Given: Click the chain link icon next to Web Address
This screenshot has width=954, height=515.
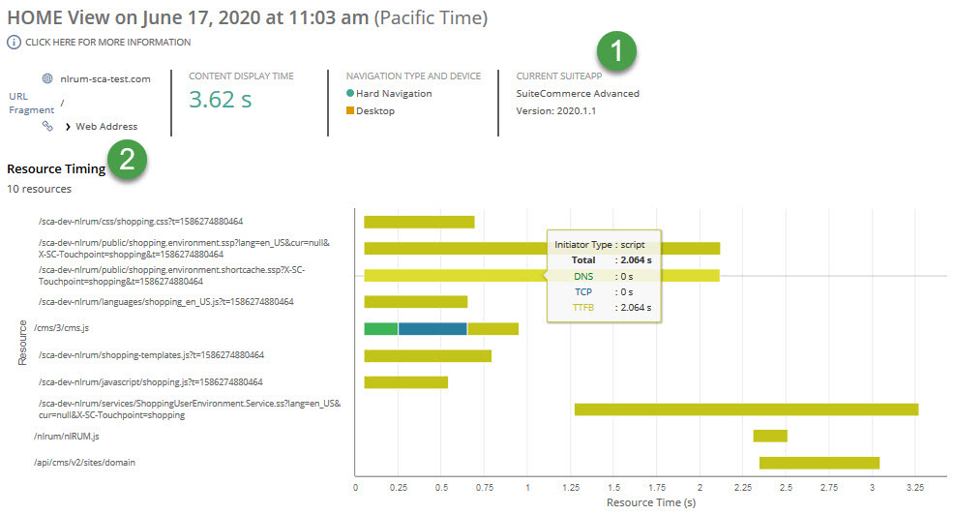Looking at the screenshot, I should (47, 126).
